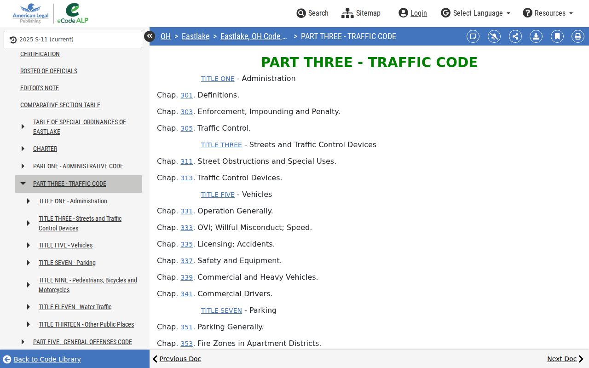Open Eastlake, OH Code breadcrumb link
The width and height of the screenshot is (589, 368).
pyautogui.click(x=254, y=36)
